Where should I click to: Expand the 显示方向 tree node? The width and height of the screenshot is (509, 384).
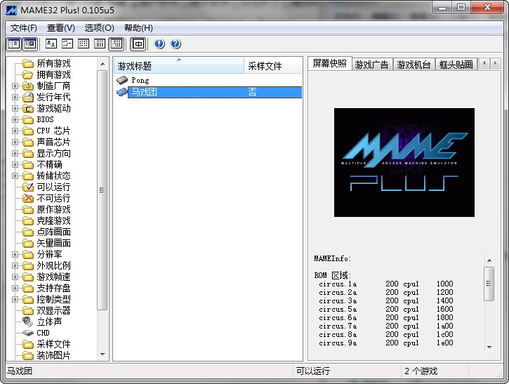click(15, 153)
